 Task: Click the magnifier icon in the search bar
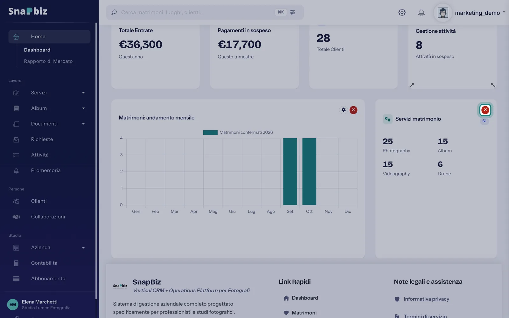(x=114, y=12)
